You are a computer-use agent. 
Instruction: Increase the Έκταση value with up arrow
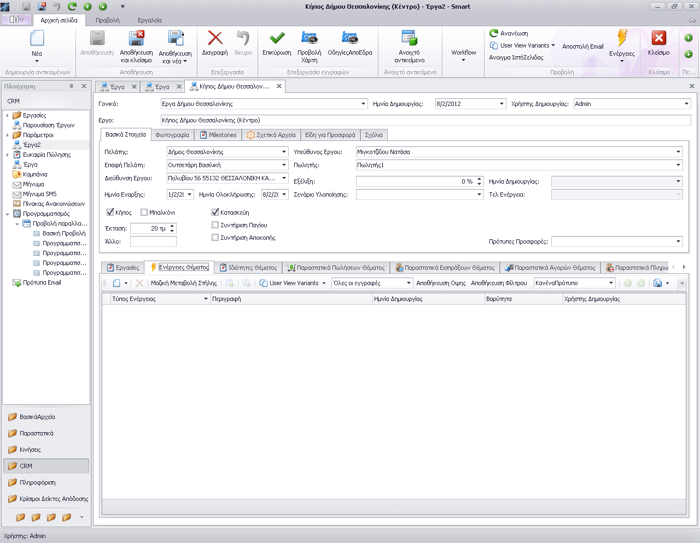point(172,226)
